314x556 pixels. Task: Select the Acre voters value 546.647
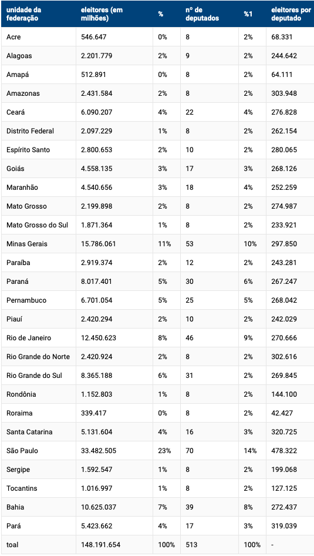pyautogui.click(x=93, y=37)
